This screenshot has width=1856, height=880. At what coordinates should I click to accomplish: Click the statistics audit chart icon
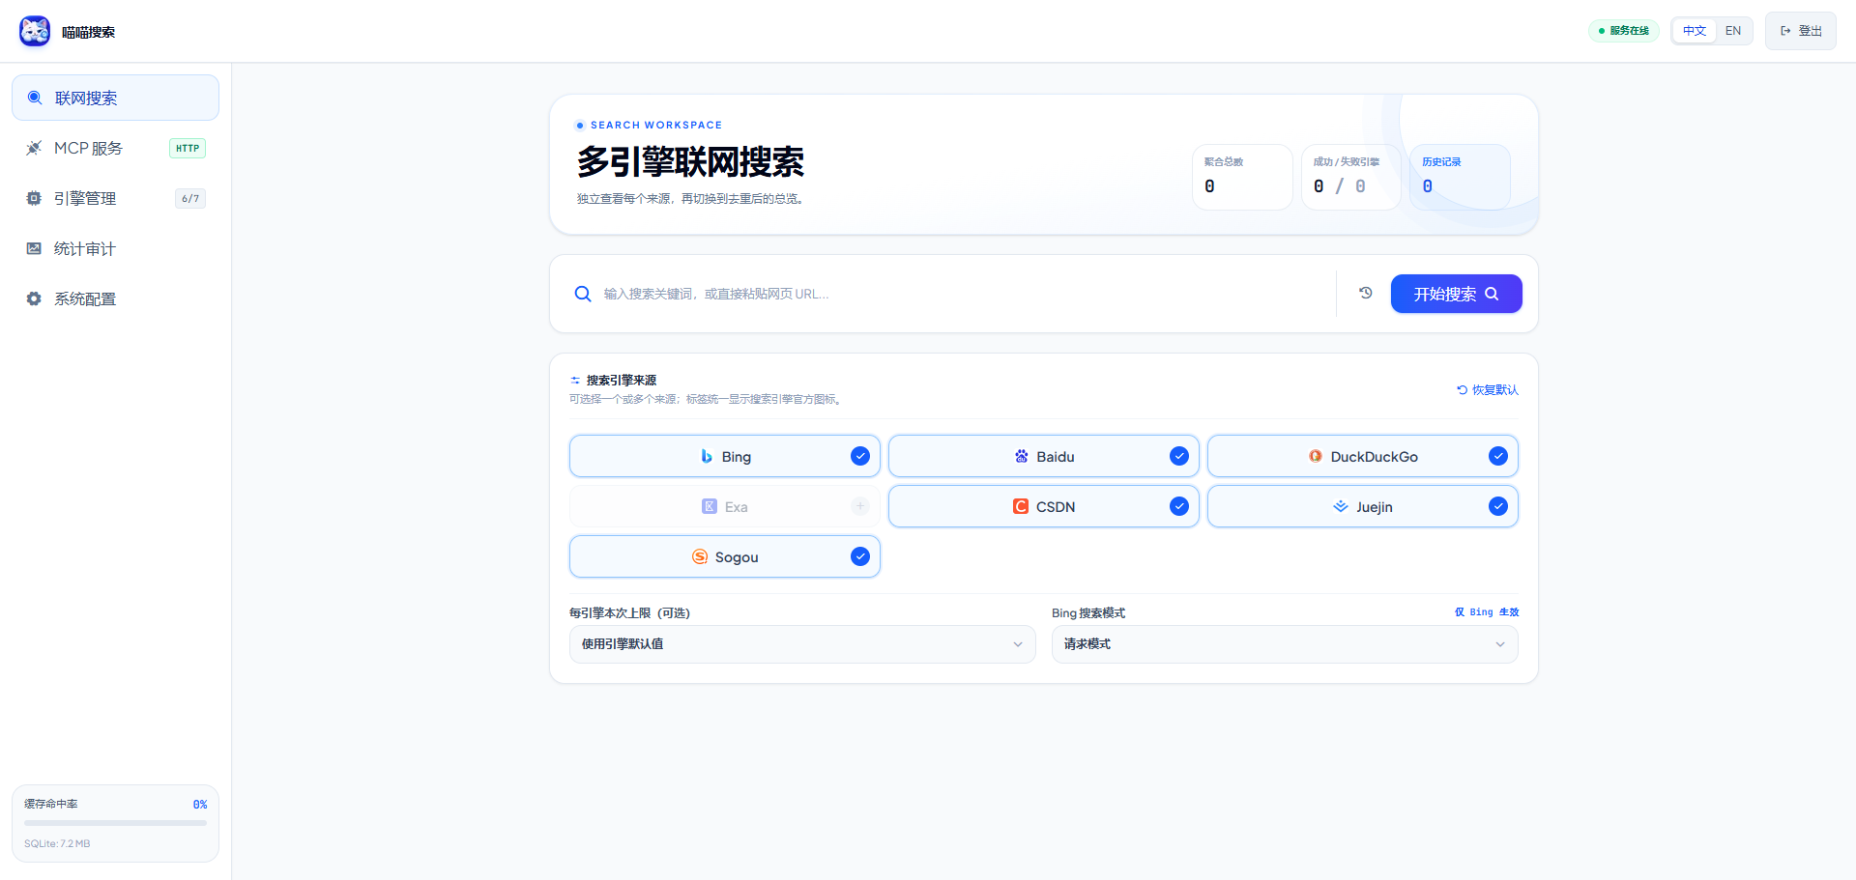point(34,248)
